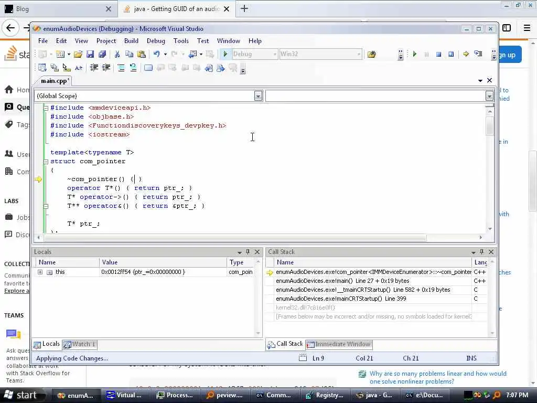
Task: Click the Restart debugging icon
Action: click(451, 54)
